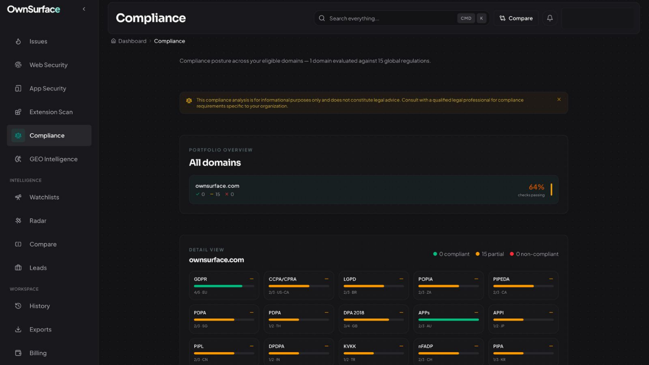This screenshot has width=649, height=365.
Task: Click the notification bell icon
Action: [x=550, y=18]
